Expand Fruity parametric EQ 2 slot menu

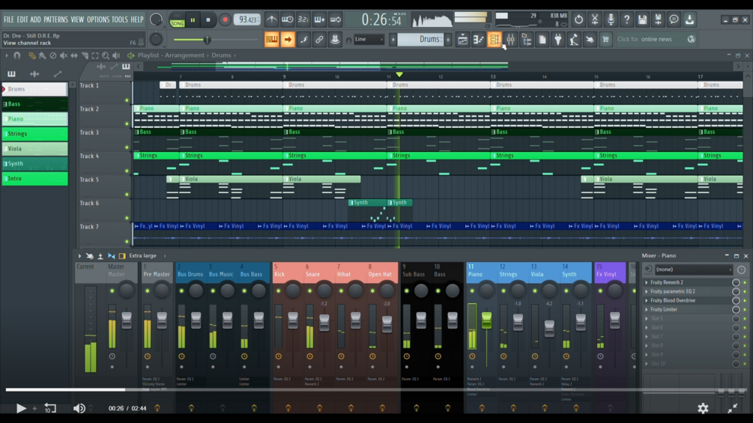point(647,291)
